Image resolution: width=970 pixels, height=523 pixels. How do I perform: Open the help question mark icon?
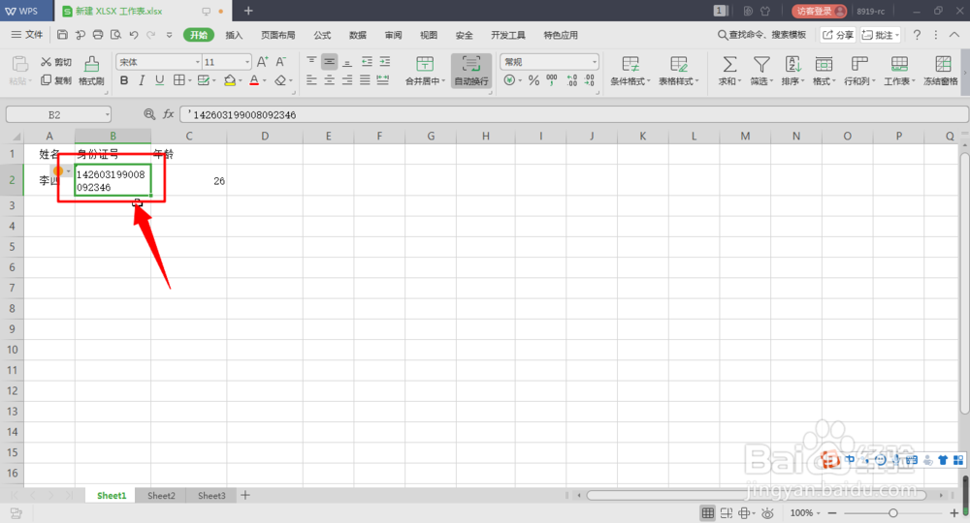point(917,35)
